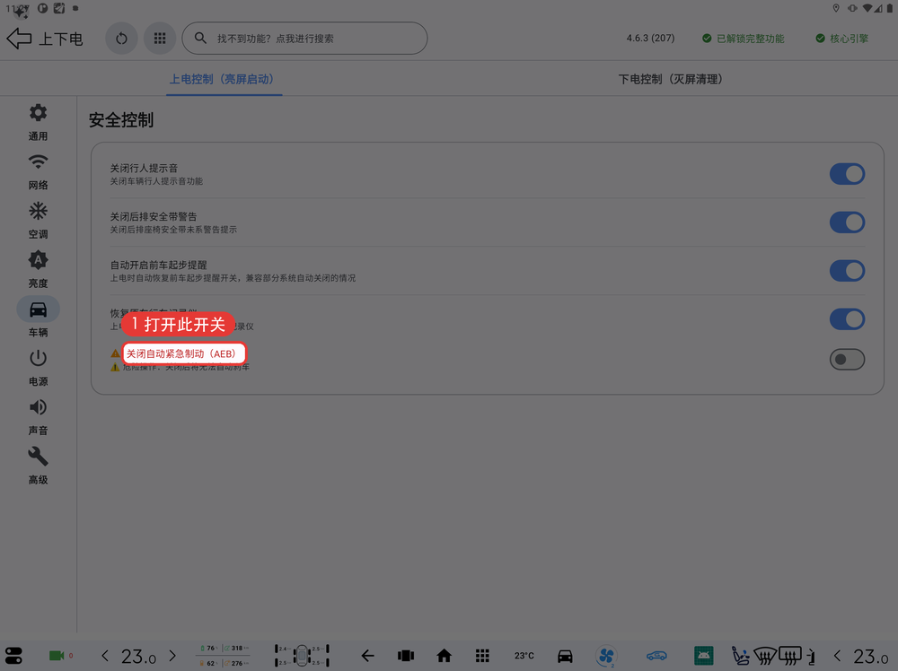Click the 安全控制 section heading
This screenshot has height=671, width=898.
click(121, 120)
